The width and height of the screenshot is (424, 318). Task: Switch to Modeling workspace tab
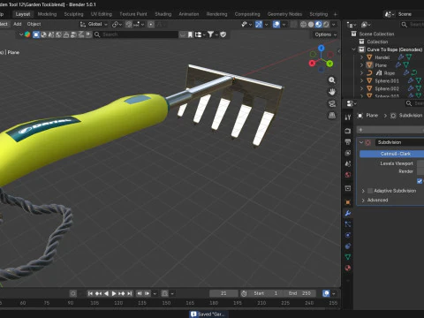tap(47, 14)
